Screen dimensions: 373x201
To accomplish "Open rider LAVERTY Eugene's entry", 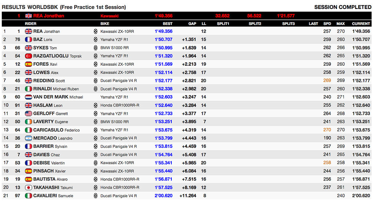I will tap(51, 121).
